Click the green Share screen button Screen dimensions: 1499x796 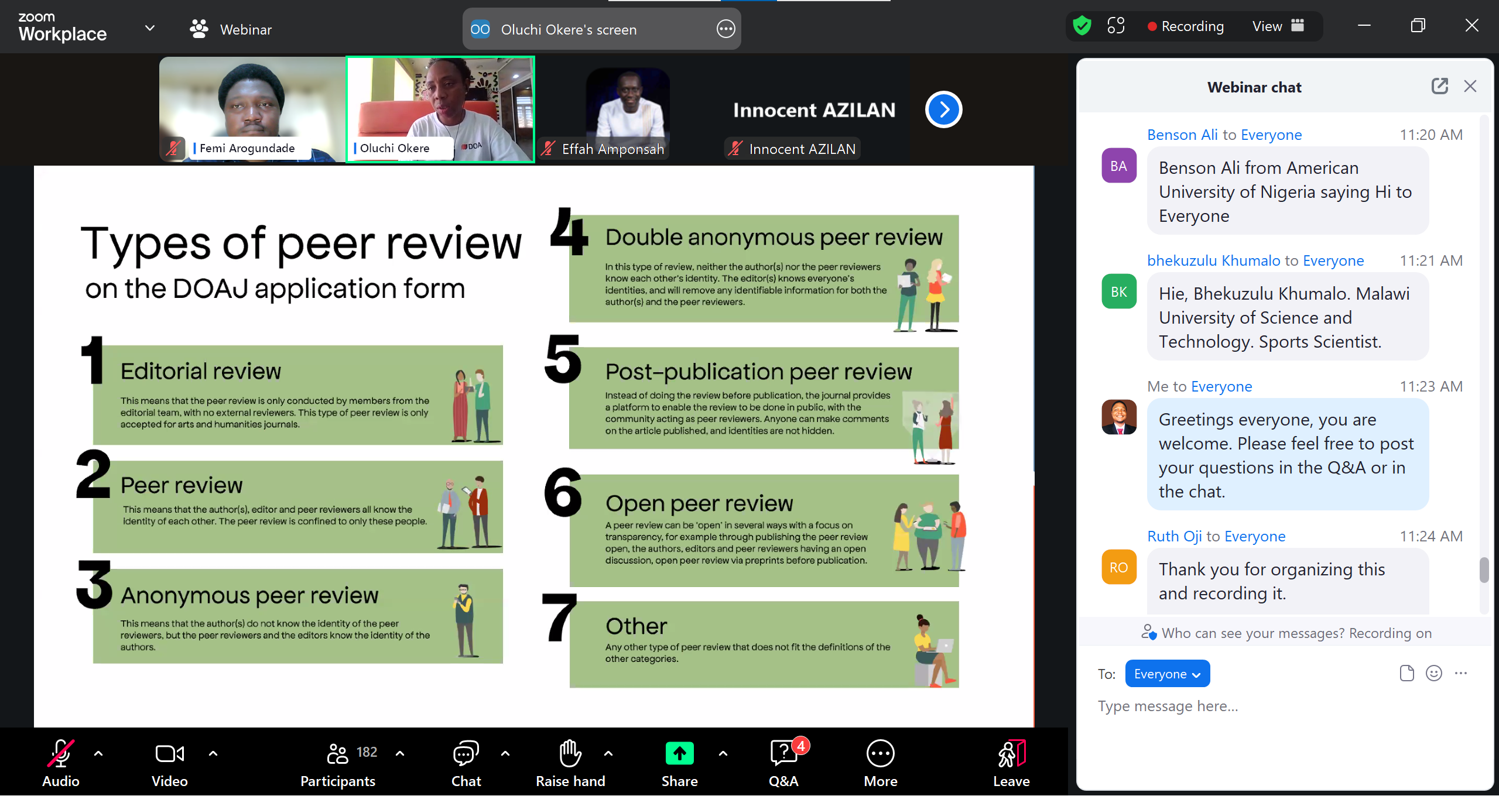[x=679, y=754]
